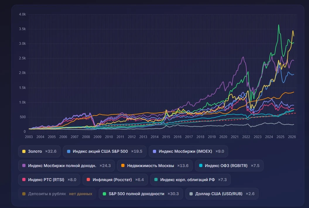Toggle the Доллар США (USD/RUB) chip
309x208 pixels.
222,194
